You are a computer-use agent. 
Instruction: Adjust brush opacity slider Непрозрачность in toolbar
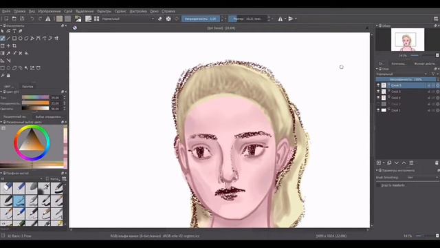201,19
